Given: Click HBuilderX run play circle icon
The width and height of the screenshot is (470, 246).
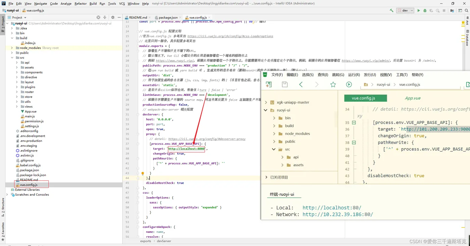Looking at the screenshot, I should click(349, 84).
